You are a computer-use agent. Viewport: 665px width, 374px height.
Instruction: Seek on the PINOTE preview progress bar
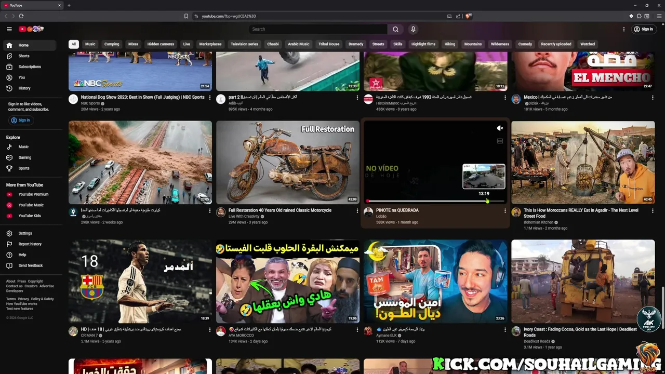tap(435, 201)
